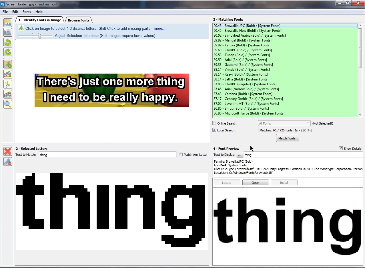Select the ABC perspective correction tool

tap(8, 94)
